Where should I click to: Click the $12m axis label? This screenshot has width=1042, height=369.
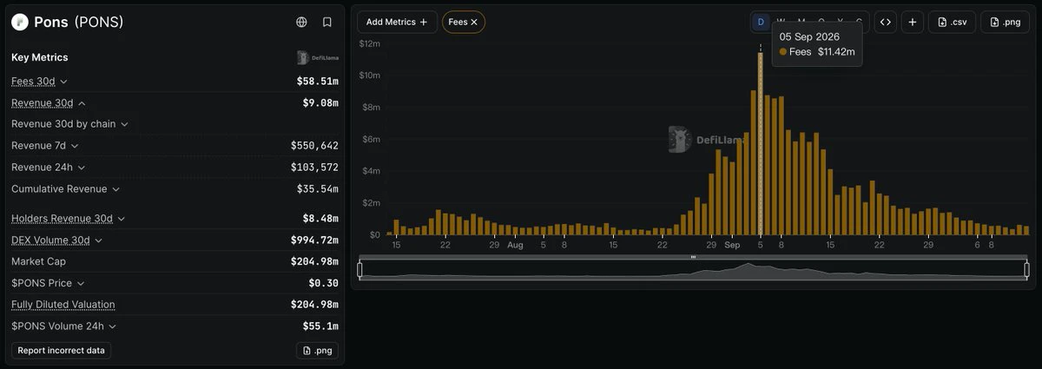(x=370, y=43)
